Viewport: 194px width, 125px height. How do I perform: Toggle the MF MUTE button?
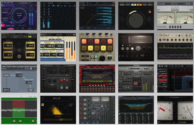click(x=97, y=41)
